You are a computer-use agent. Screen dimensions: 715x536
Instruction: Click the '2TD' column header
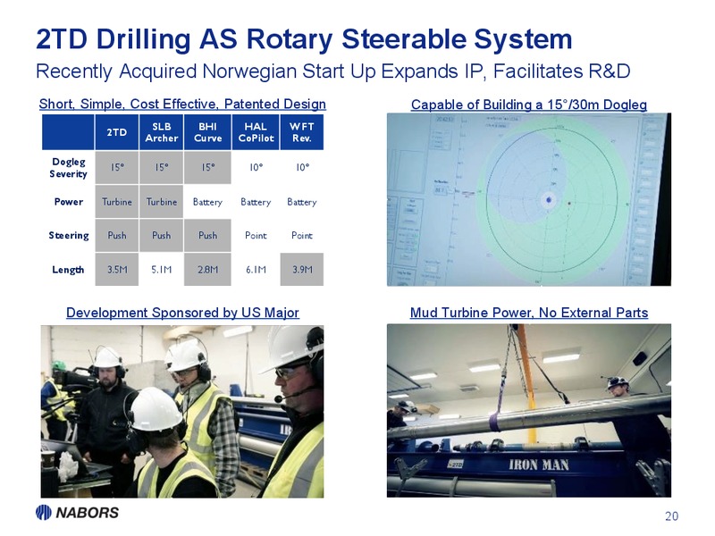pyautogui.click(x=117, y=132)
